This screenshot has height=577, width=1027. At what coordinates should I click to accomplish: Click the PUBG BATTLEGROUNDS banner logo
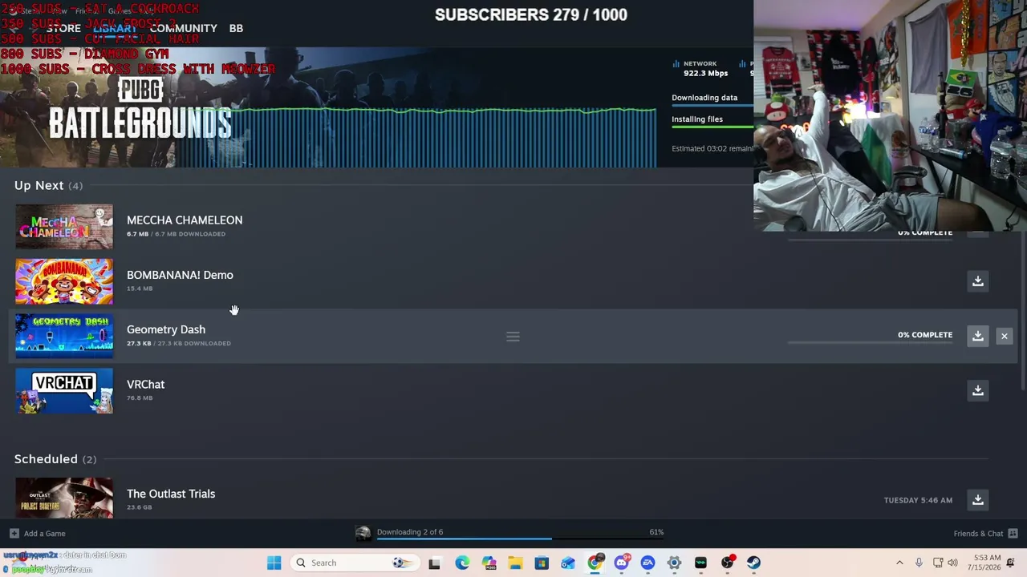(x=140, y=108)
